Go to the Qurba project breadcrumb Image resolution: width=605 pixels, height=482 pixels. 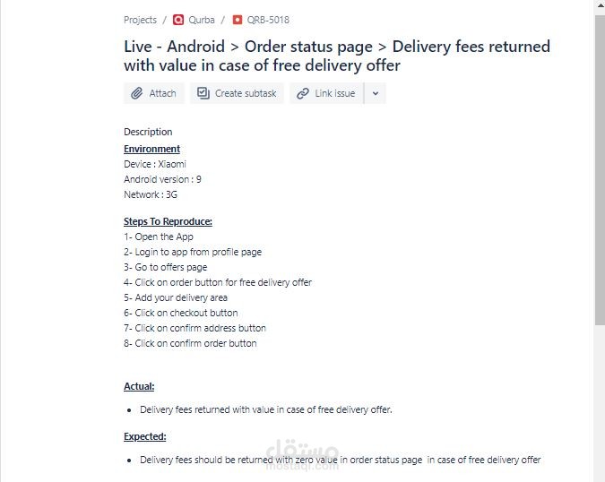click(202, 20)
